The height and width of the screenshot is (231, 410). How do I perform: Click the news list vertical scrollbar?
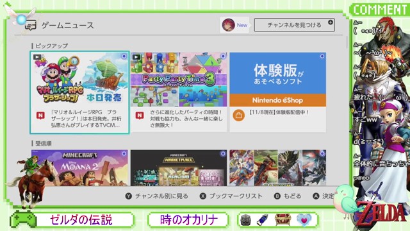point(347,42)
